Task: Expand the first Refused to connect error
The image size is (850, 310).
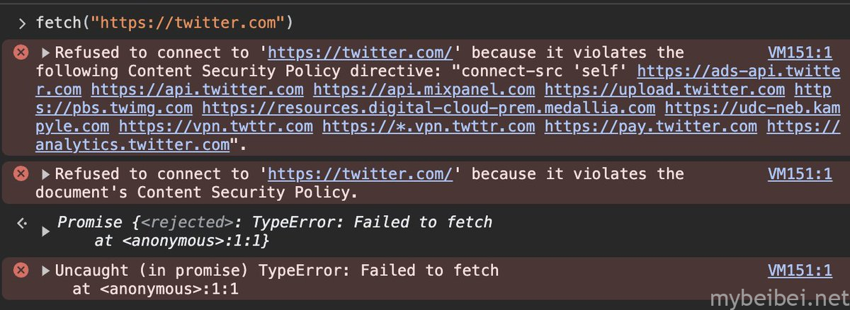Action: pyautogui.click(x=47, y=53)
